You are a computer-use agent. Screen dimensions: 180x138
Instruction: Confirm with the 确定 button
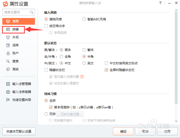(123, 131)
